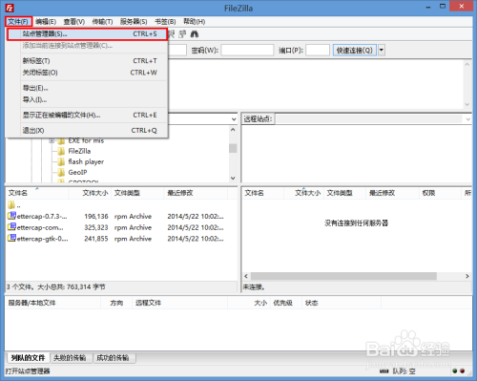This screenshot has width=477, height=381.
Task: Click the queue 优先级 column header
Action: point(286,303)
